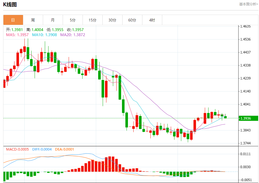Open the 5分 timeframe tab
This screenshot has height=183, width=259.
73,20
